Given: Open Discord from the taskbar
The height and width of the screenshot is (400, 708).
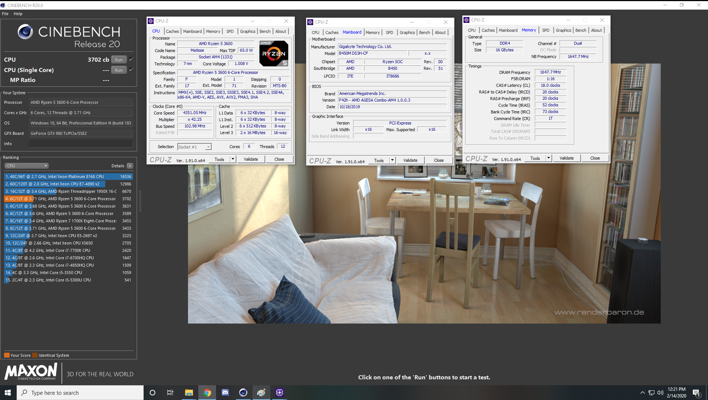Looking at the screenshot, I should tap(225, 393).
